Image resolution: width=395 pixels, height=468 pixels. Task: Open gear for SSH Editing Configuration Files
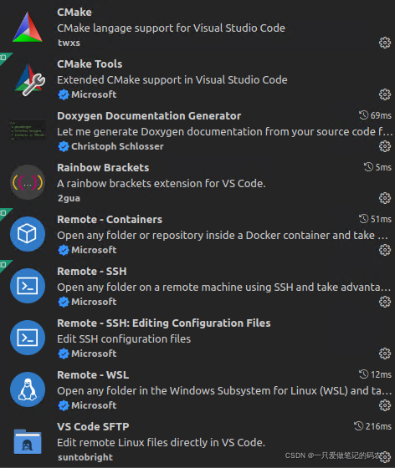click(385, 354)
